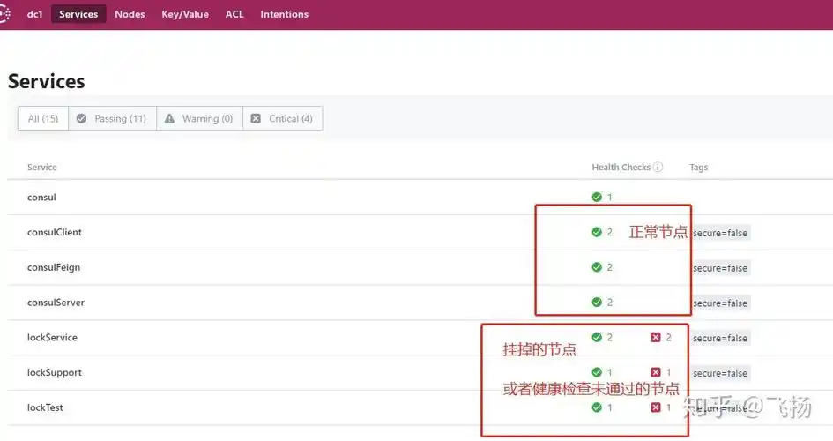Switch to the Services tab

(x=78, y=14)
